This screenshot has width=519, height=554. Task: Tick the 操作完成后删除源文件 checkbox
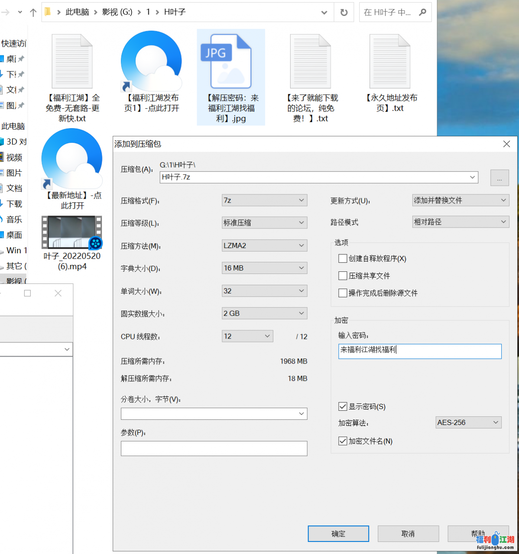click(x=343, y=293)
